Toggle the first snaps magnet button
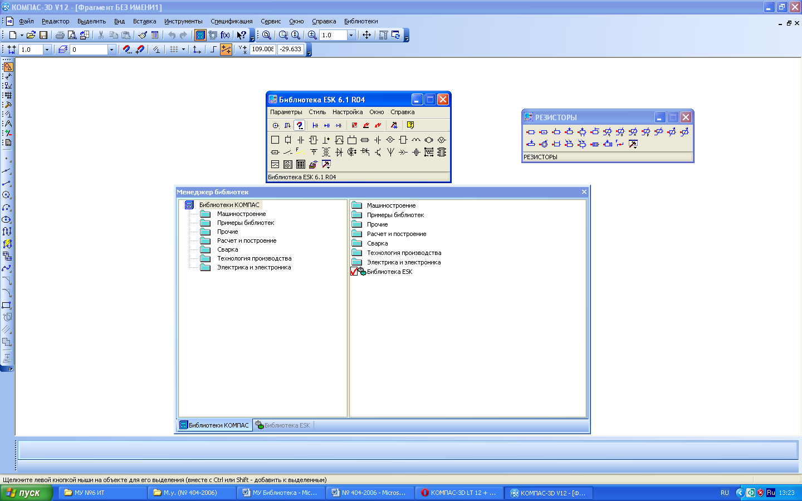 coord(127,50)
